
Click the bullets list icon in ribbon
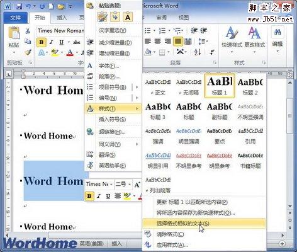click(148, 31)
